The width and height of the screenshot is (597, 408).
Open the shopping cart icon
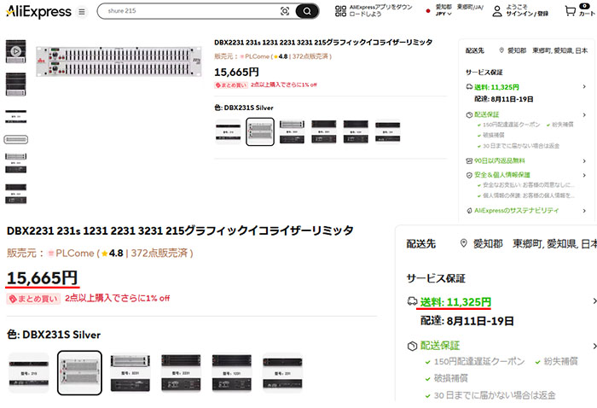tap(570, 11)
